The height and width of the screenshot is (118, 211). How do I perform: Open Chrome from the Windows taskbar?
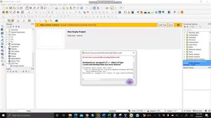(x=87, y=115)
